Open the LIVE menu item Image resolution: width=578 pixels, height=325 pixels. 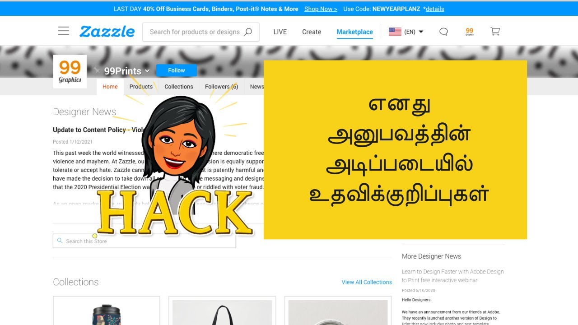tap(280, 32)
